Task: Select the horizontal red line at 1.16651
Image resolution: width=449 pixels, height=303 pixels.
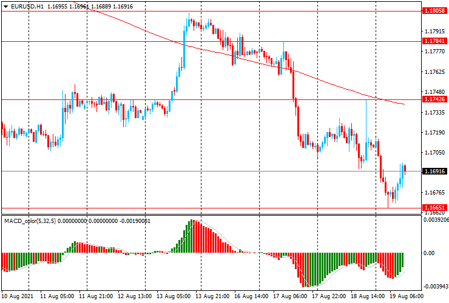Action: [x=211, y=208]
